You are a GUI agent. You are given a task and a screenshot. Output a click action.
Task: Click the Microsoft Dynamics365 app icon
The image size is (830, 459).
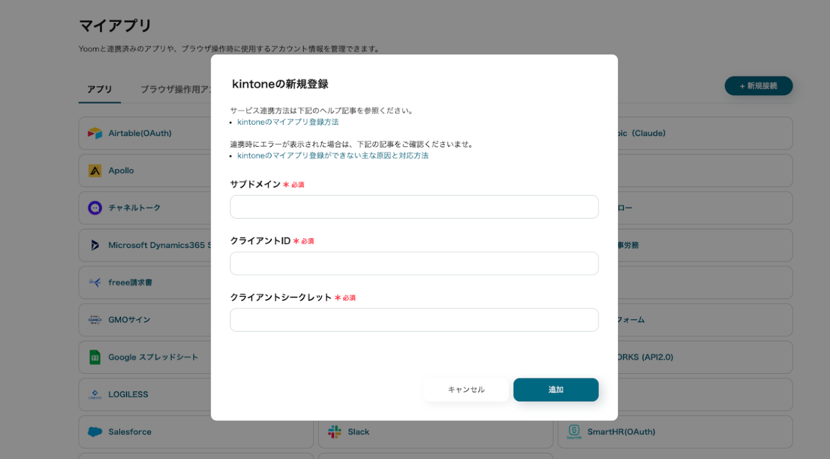[94, 245]
